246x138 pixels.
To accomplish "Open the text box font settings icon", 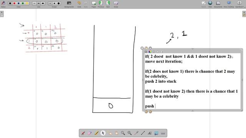I will [146, 52].
